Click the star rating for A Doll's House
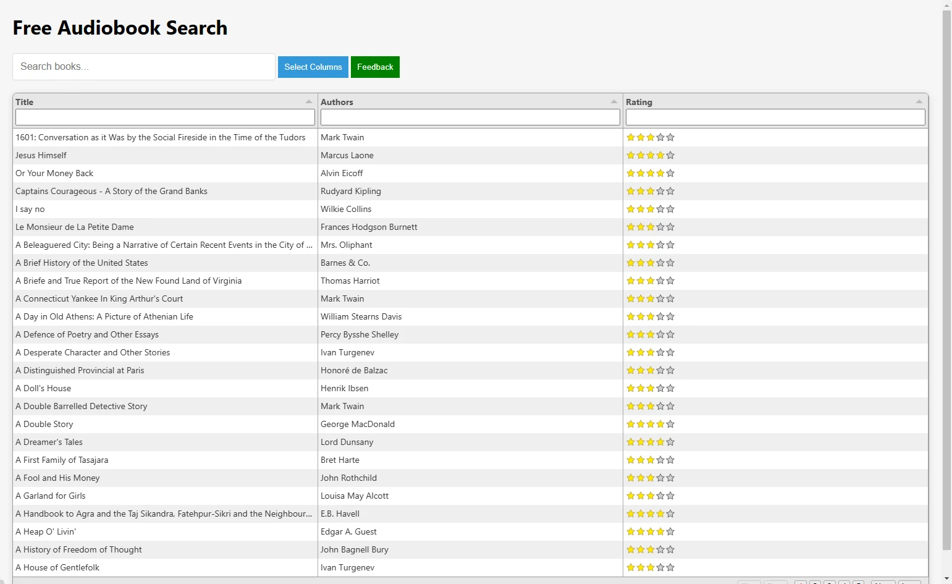The image size is (952, 584). 650,388
